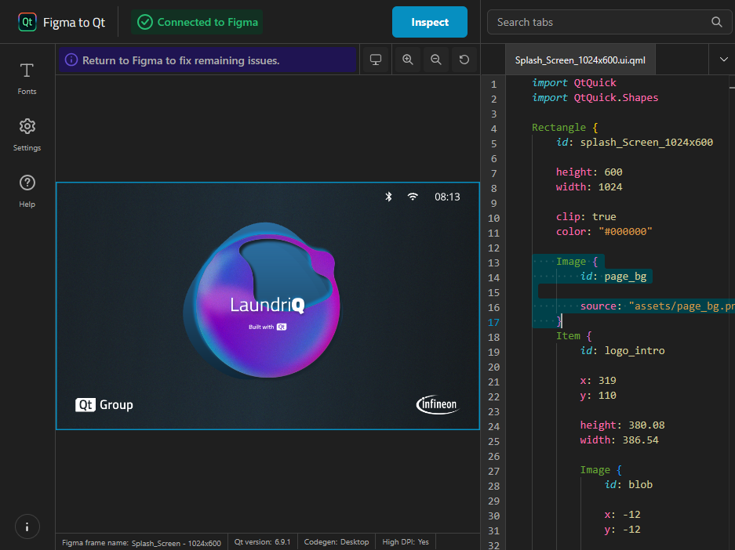735x550 pixels.
Task: Open the Settings gear in sidebar
Action: (27, 135)
